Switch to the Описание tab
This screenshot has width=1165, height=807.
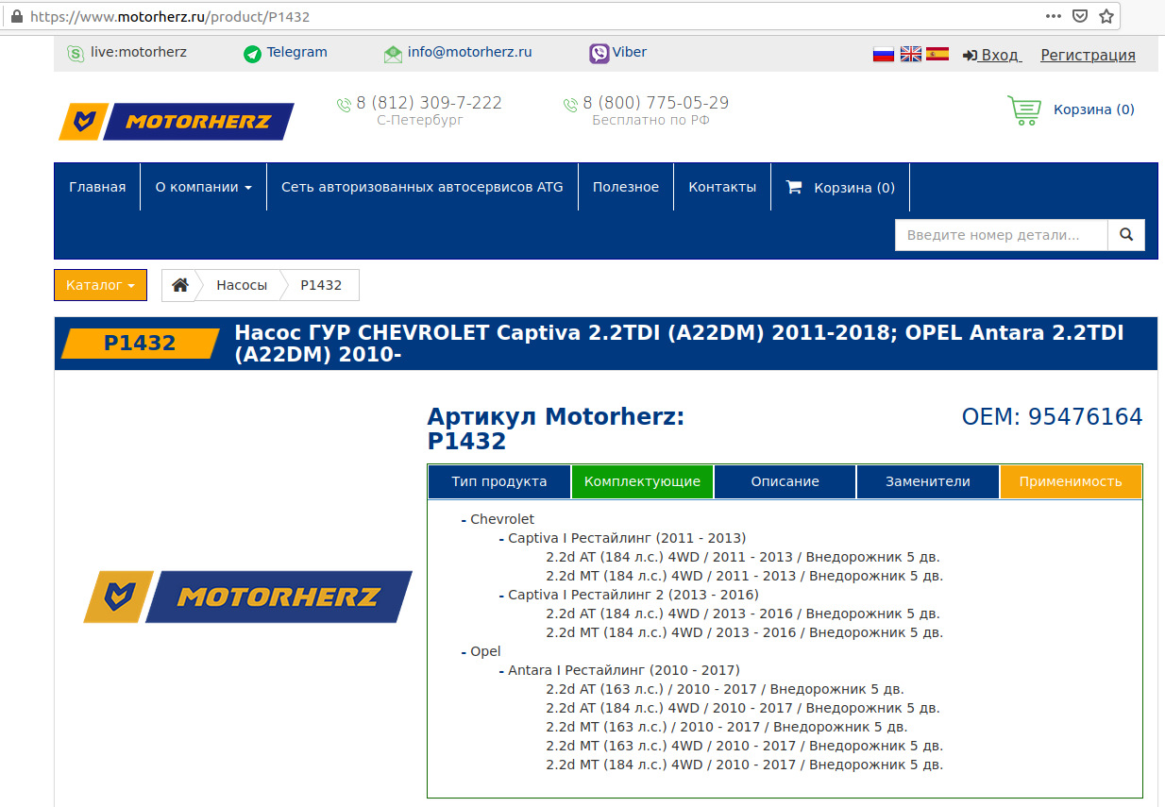click(785, 481)
